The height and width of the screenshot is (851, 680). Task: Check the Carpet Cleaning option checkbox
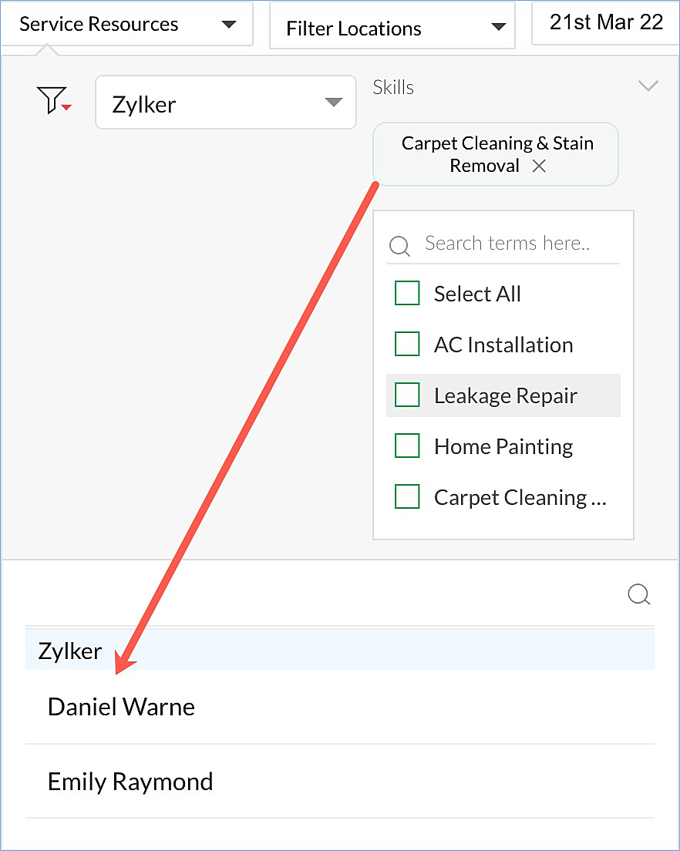(407, 497)
